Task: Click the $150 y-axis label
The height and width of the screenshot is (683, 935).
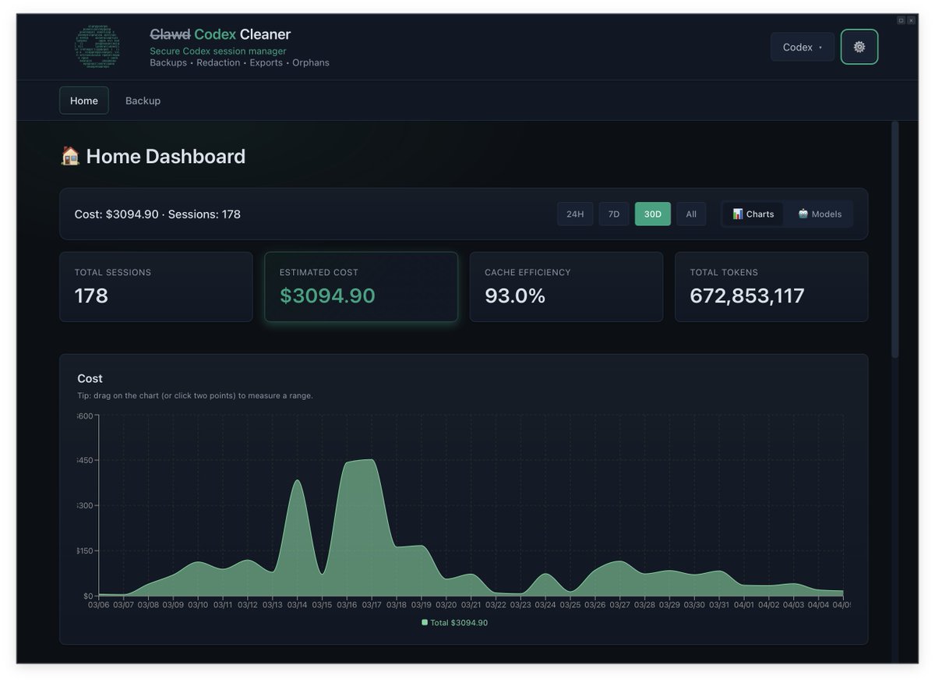Action: click(84, 550)
